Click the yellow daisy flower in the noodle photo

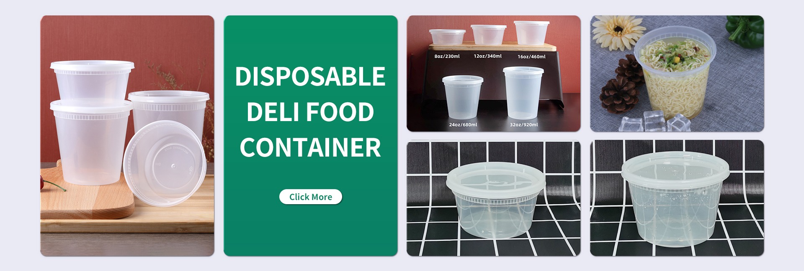617,30
